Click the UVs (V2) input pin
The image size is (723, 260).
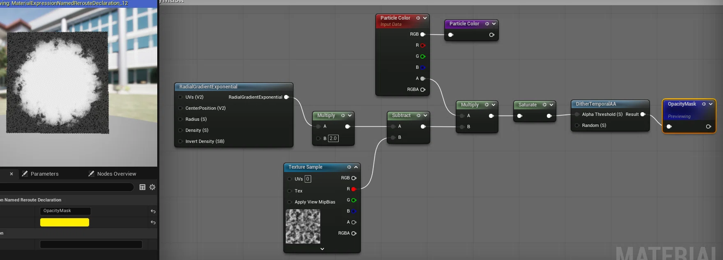pos(180,97)
